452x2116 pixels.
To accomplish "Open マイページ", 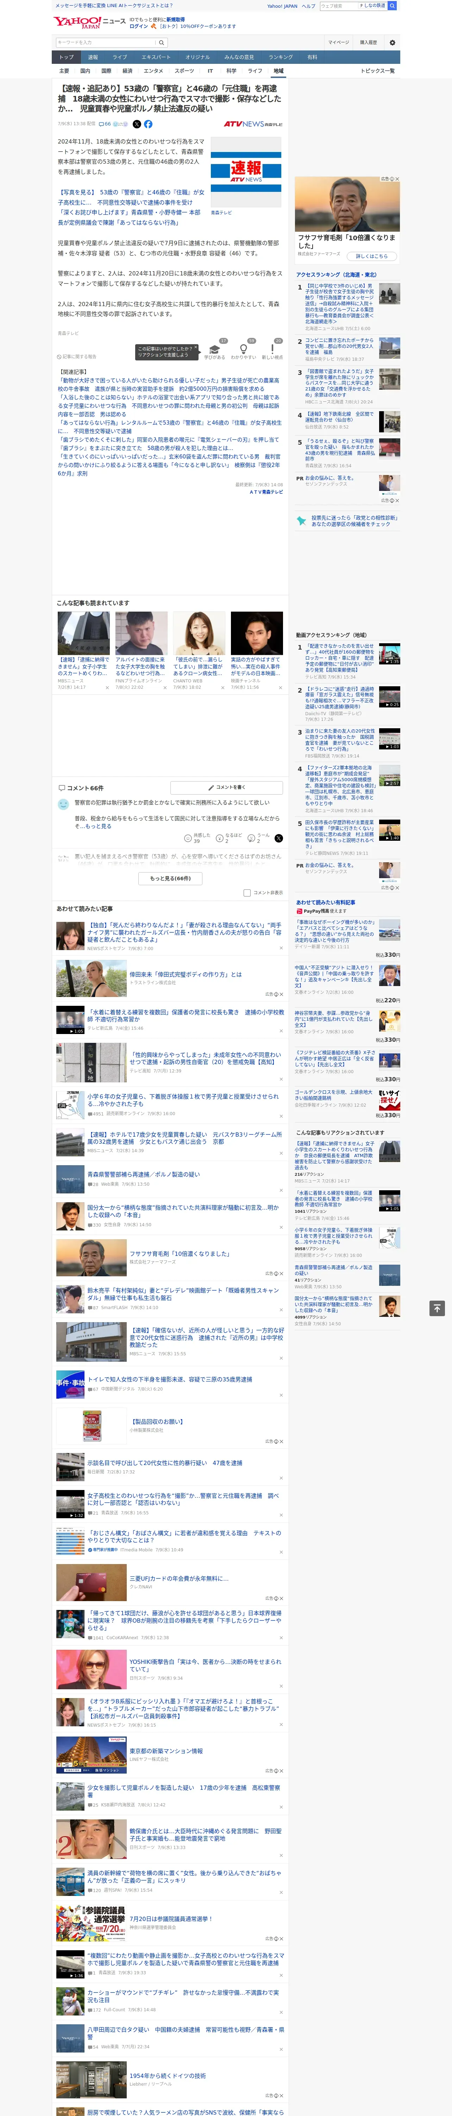I will coord(339,43).
